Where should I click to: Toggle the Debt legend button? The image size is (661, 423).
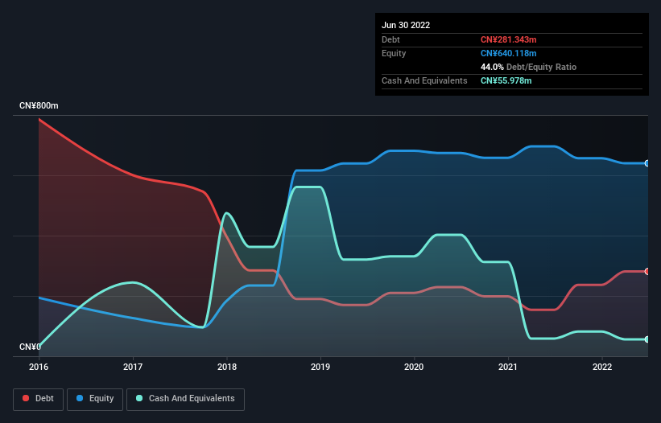pyautogui.click(x=39, y=399)
